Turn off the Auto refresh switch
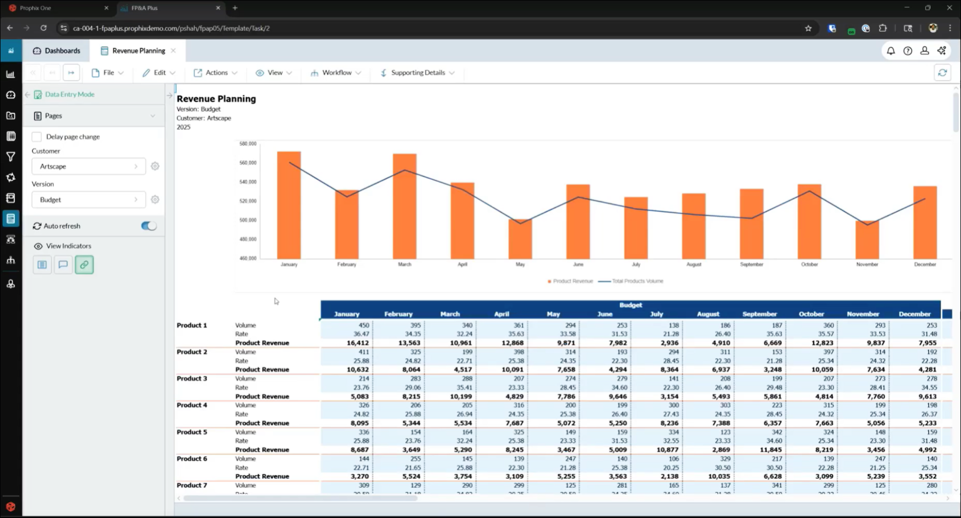The image size is (961, 518). tap(148, 226)
